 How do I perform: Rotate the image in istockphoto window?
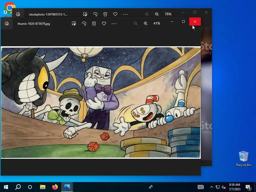[95, 14]
